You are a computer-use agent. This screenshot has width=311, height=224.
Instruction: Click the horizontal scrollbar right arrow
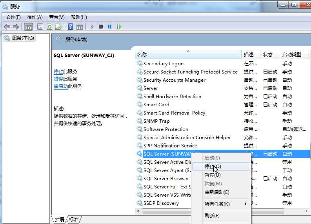coord(306,211)
